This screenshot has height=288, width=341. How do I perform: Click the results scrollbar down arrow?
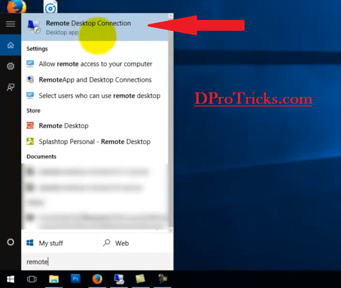click(171, 230)
